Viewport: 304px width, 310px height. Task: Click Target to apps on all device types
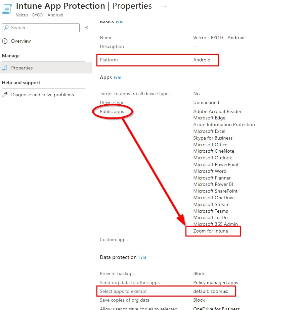click(x=135, y=94)
